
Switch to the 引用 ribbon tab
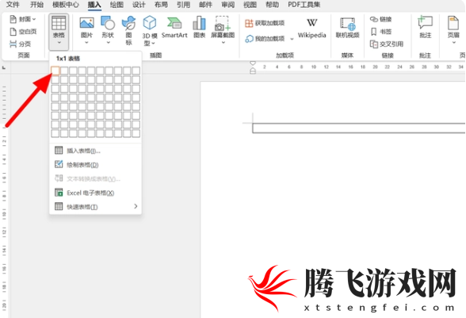click(x=183, y=5)
